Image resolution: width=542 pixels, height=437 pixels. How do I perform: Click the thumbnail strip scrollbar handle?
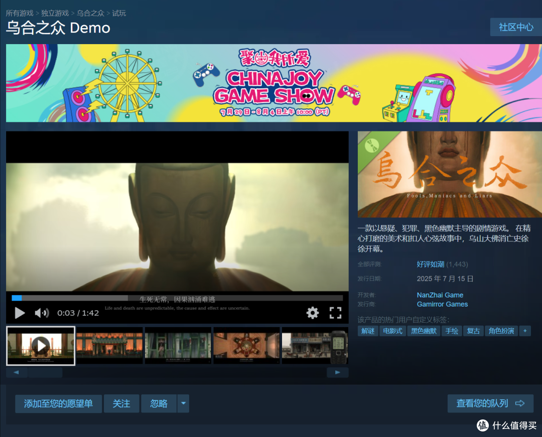point(45,372)
